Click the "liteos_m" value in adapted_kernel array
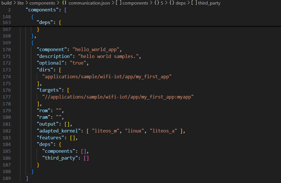The height and width of the screenshot is (183, 281). click(x=105, y=131)
